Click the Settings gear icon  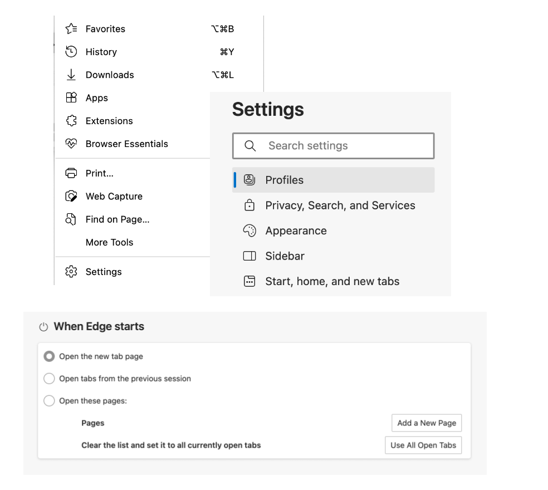pos(71,272)
